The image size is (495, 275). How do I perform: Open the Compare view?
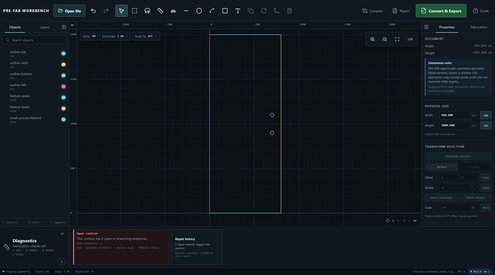[x=373, y=11]
